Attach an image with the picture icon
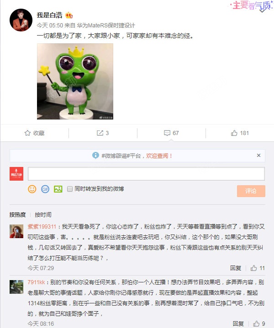The height and width of the screenshot is (328, 274). click(x=58, y=189)
